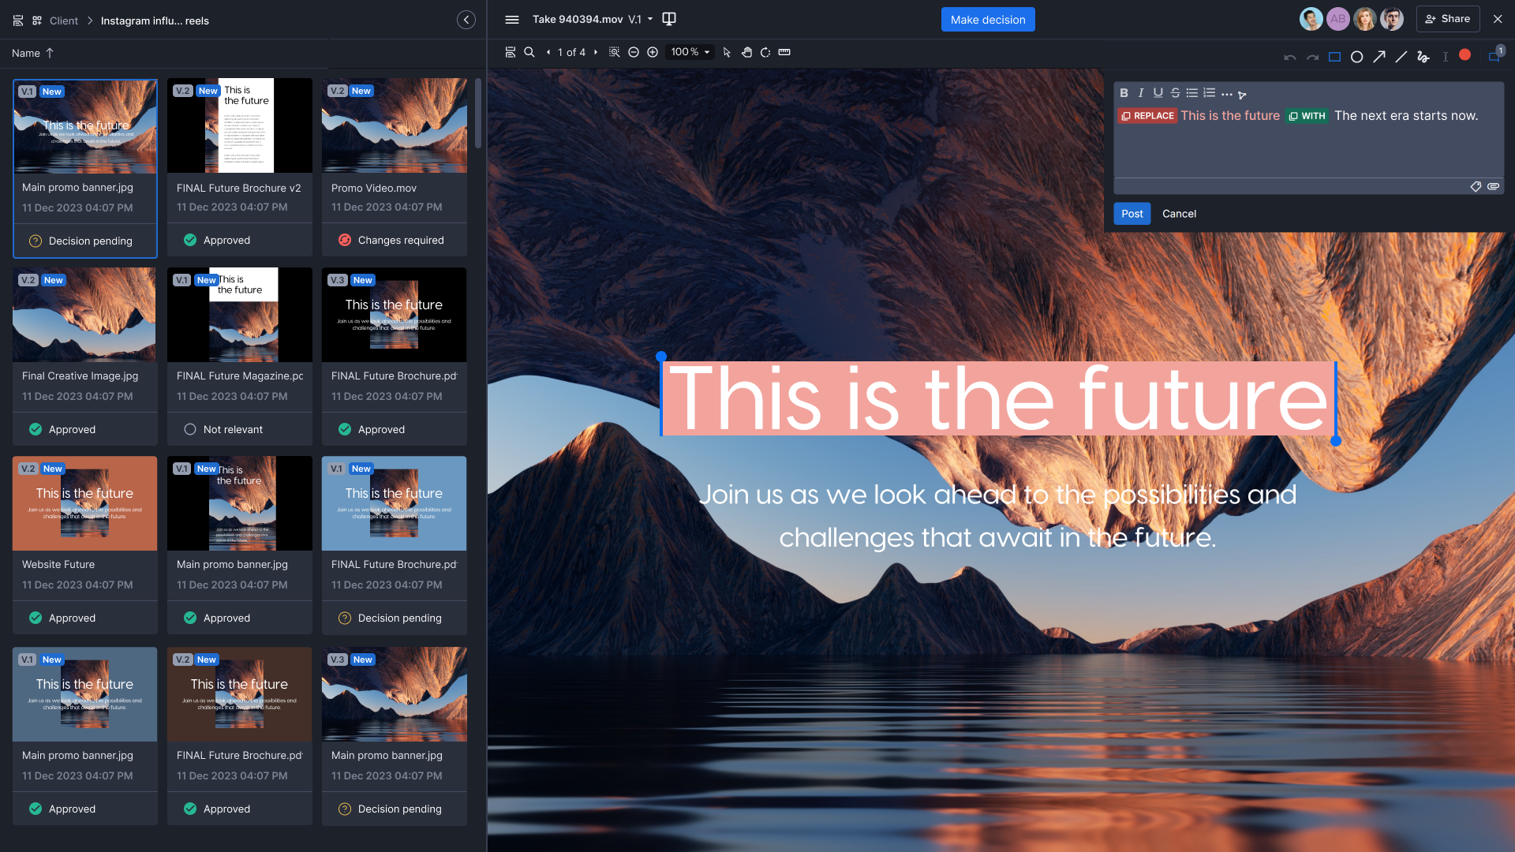Image resolution: width=1515 pixels, height=852 pixels.
Task: Click the rotate view icon
Action: tap(765, 52)
